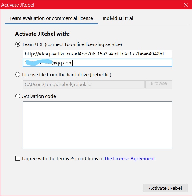Screen dimensions: 192x196
Task: Click the Activate JRebel button
Action: point(165,188)
